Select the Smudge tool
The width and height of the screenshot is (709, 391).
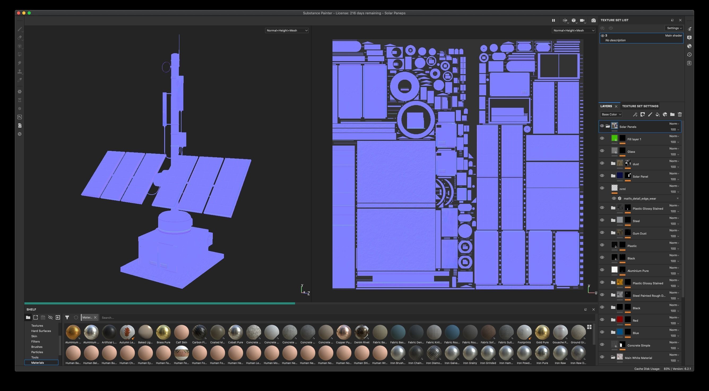click(20, 63)
